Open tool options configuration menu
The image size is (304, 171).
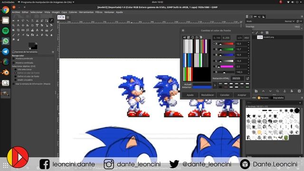(x=53, y=52)
